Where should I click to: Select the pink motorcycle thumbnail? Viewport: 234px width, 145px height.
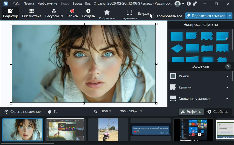(x=108, y=130)
